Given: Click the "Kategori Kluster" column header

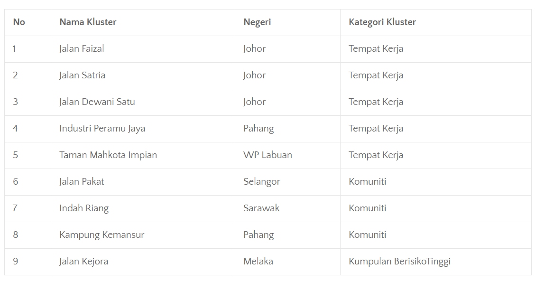Looking at the screenshot, I should pos(382,22).
